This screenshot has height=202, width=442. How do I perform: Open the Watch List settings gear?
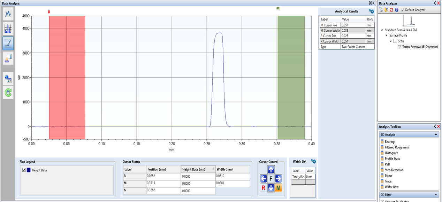click(313, 161)
